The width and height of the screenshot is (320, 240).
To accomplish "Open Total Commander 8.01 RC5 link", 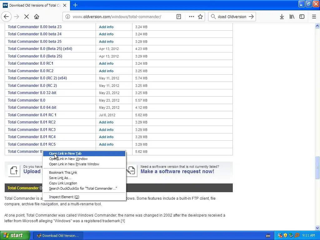I will pyautogui.click(x=32, y=144).
